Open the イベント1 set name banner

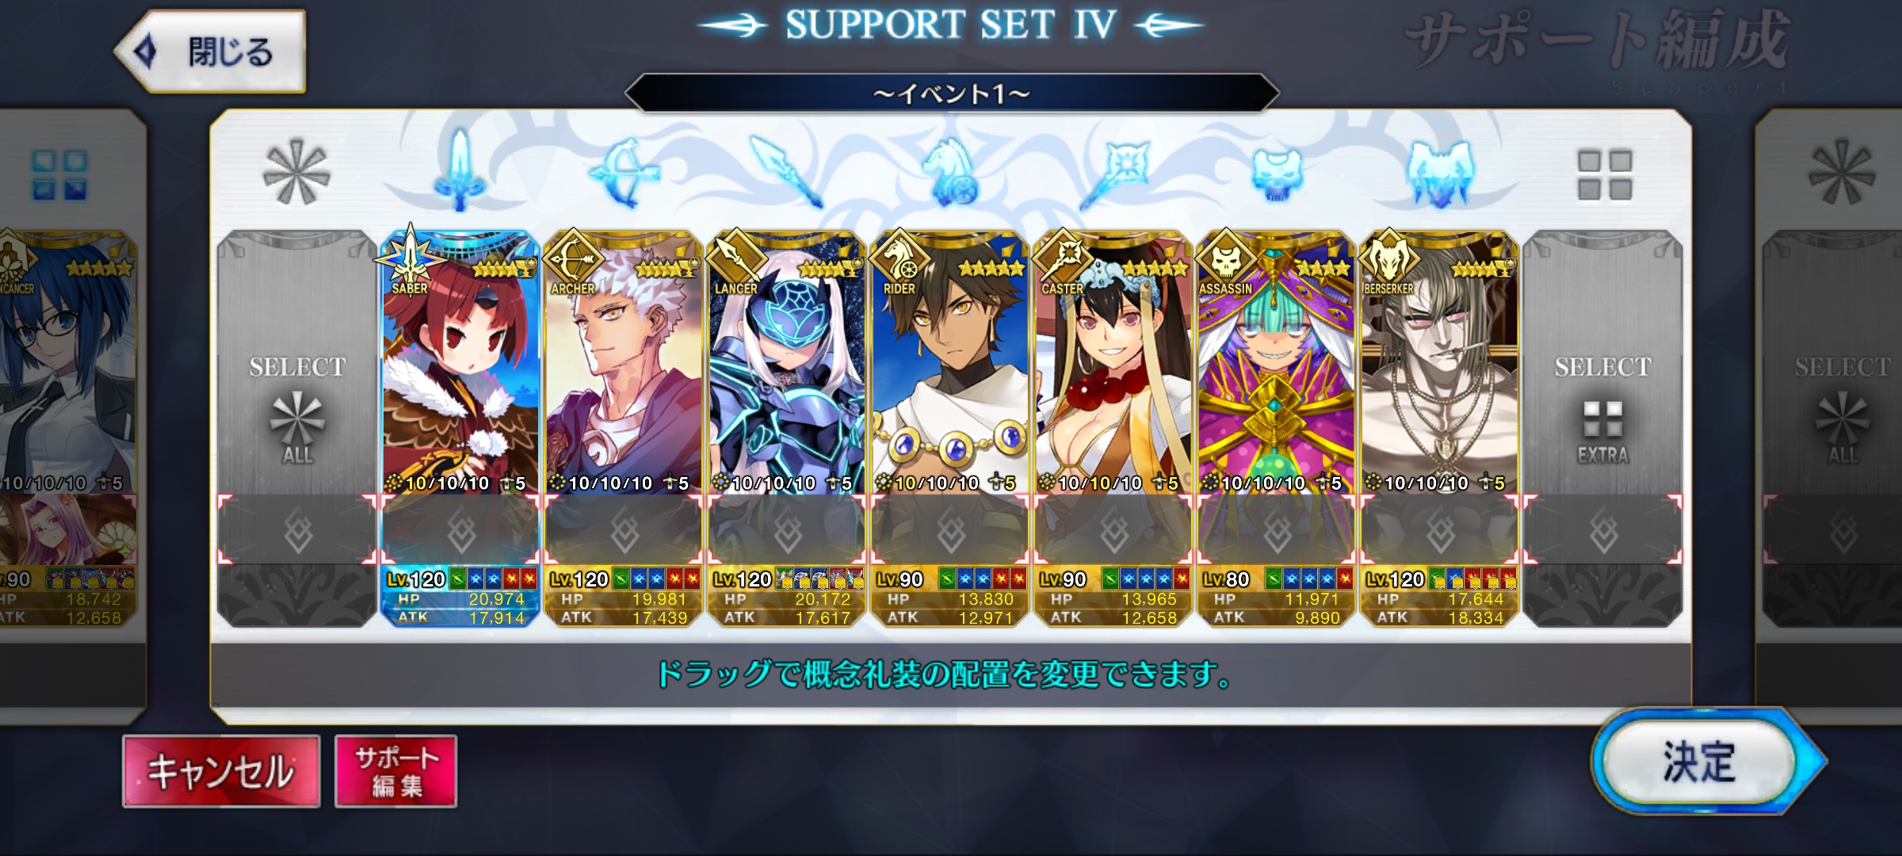(x=951, y=94)
